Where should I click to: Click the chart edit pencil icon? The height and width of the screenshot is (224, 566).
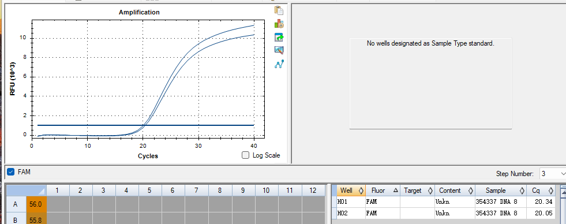coord(279,50)
